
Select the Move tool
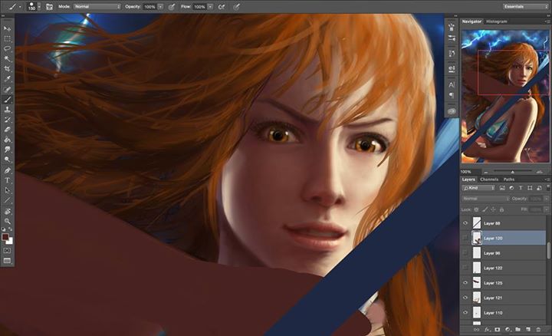point(8,28)
